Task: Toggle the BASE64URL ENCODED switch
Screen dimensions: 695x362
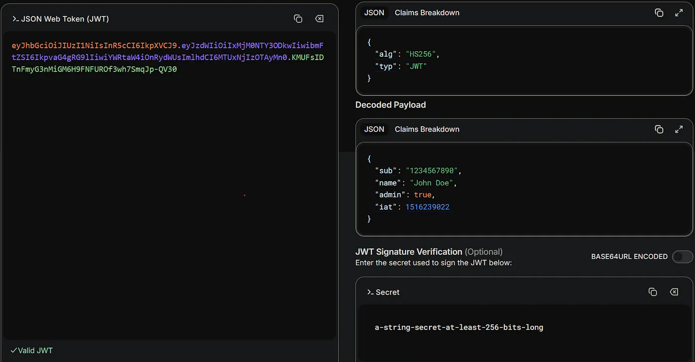Action: 682,257
